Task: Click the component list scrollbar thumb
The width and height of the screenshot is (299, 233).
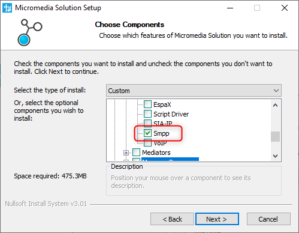Action: (275, 136)
